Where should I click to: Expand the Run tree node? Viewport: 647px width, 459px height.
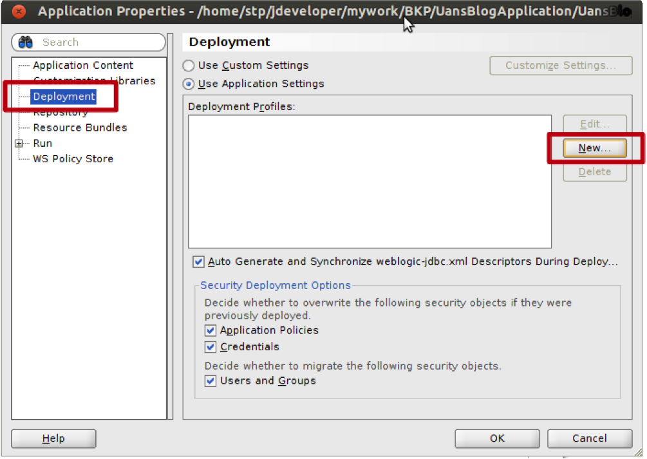click(x=19, y=144)
